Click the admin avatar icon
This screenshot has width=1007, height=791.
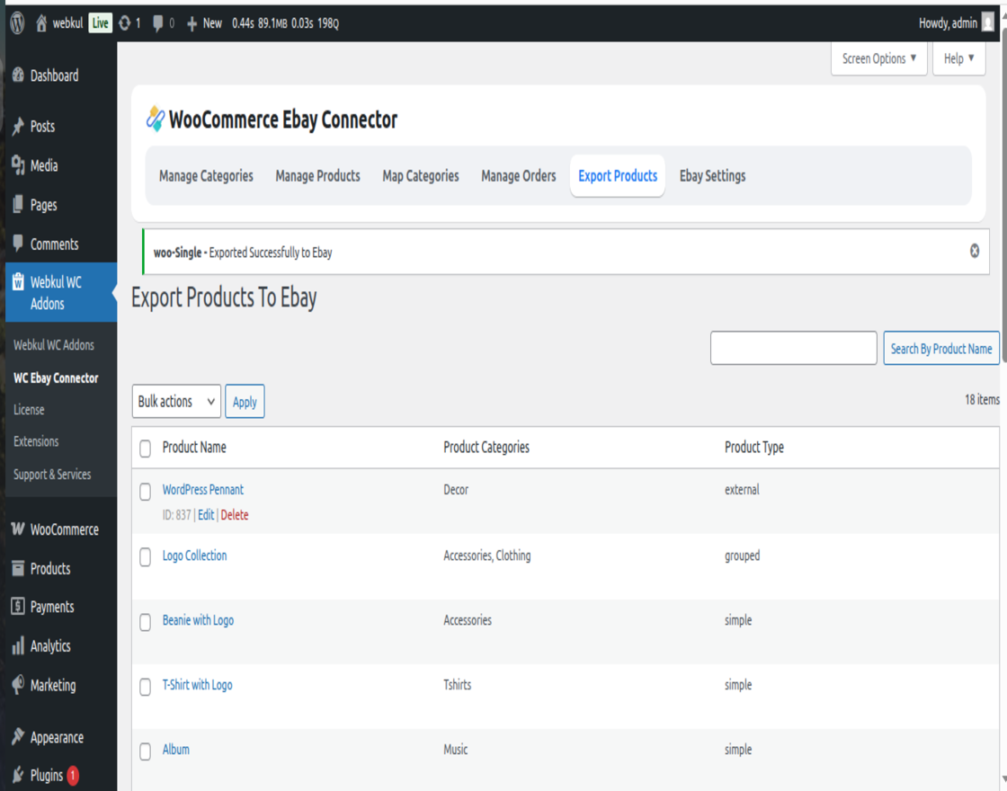988,23
